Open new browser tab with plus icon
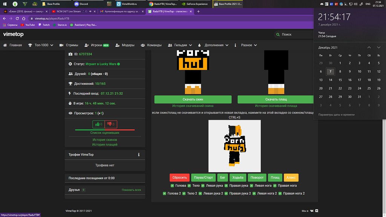The image size is (386, 217). (198, 11)
